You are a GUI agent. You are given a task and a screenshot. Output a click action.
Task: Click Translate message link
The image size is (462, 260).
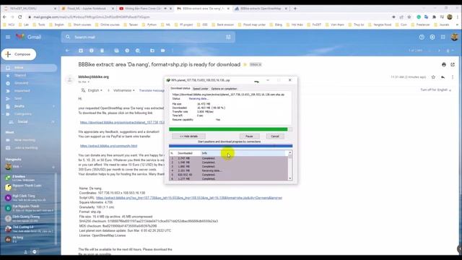click(152, 90)
